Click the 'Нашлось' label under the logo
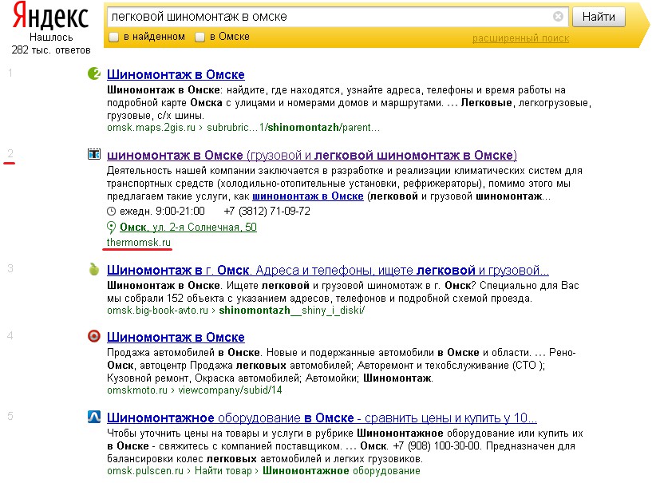Viewport: 652px width, 483px height. click(51, 37)
